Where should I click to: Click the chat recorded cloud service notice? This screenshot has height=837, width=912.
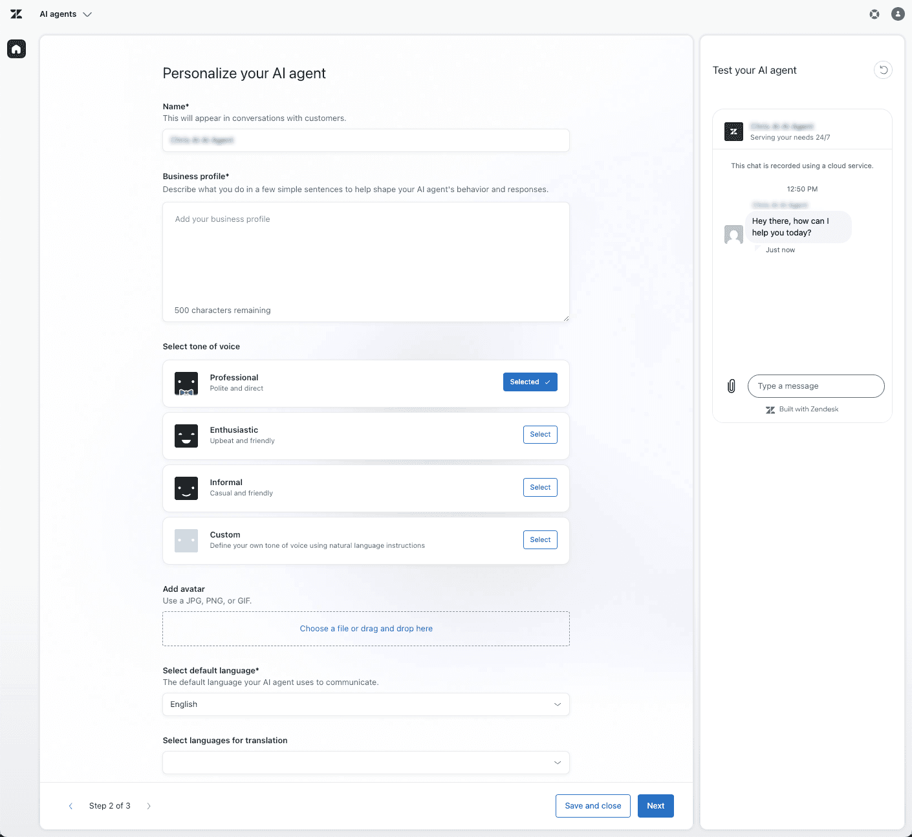coord(802,166)
